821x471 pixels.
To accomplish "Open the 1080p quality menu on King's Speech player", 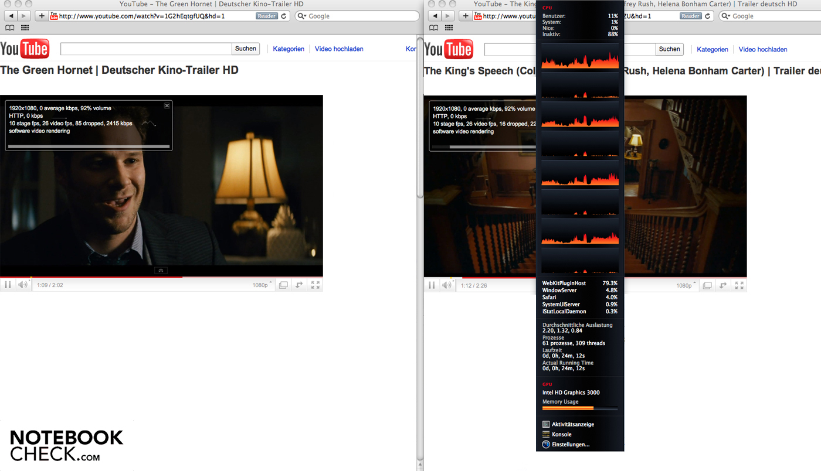I will coord(686,285).
